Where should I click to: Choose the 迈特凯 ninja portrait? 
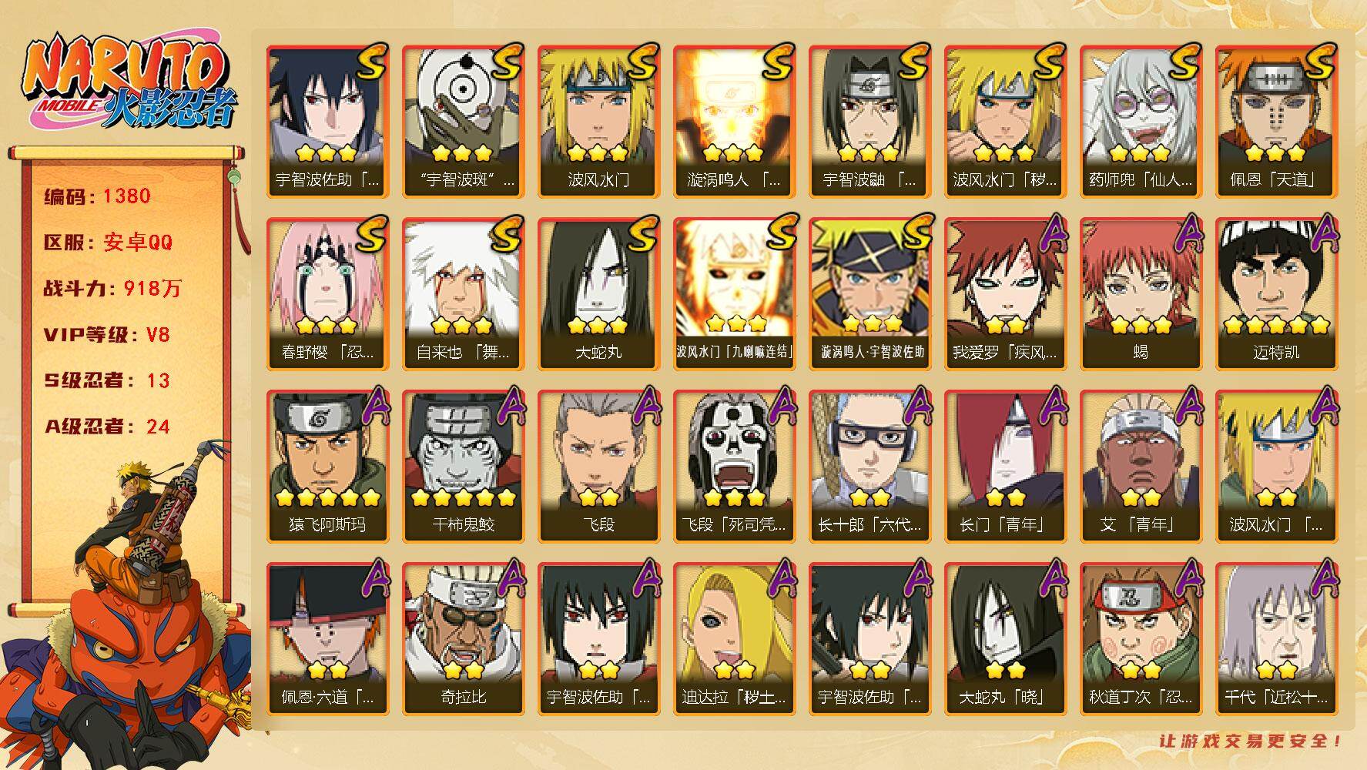1276,294
